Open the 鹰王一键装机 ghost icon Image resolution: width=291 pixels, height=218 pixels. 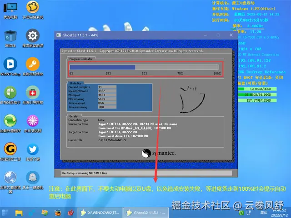pos(33,180)
